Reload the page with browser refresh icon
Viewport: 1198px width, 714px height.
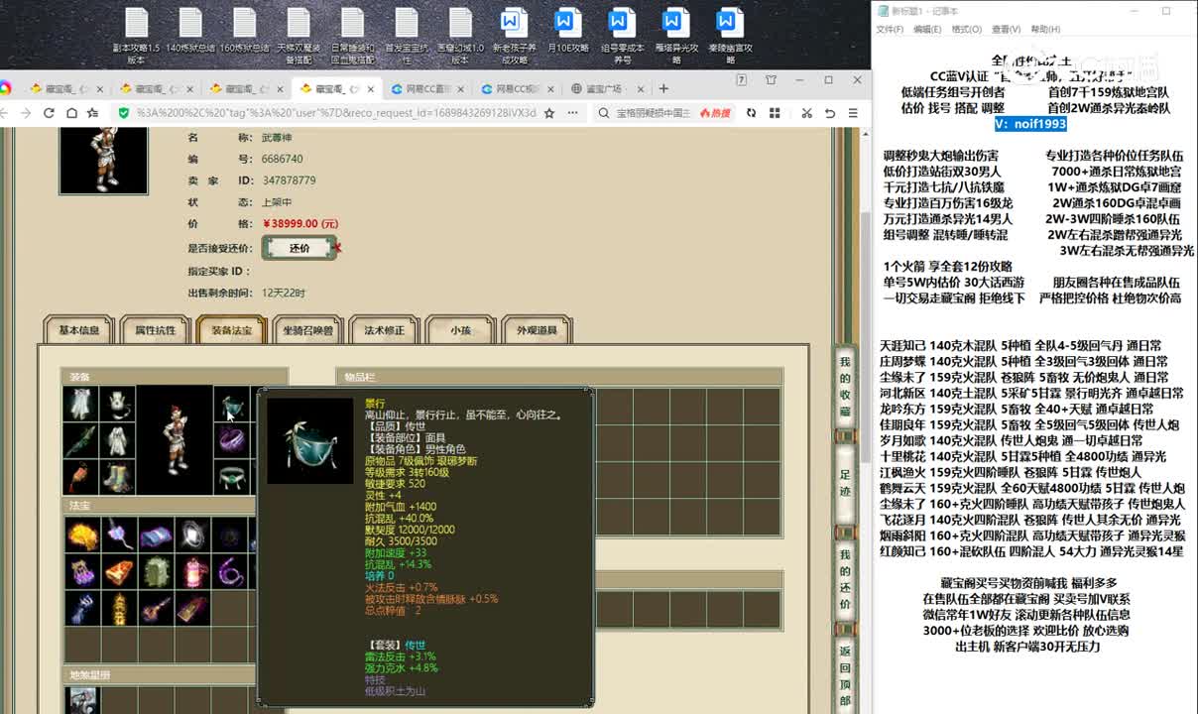(49, 113)
